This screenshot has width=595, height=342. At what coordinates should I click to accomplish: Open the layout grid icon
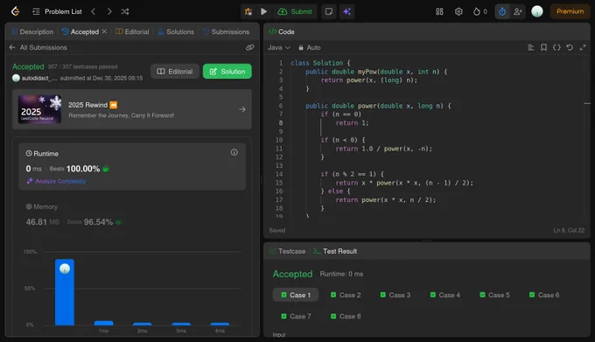tap(439, 11)
